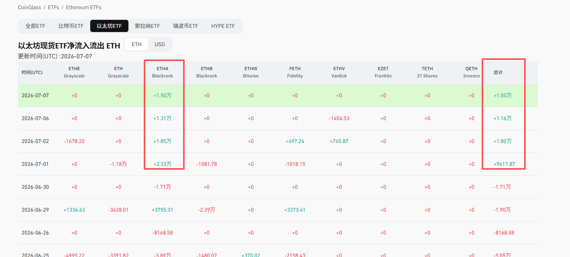Click the ETH Grayscale column header
The width and height of the screenshot is (570, 257).
click(x=119, y=72)
